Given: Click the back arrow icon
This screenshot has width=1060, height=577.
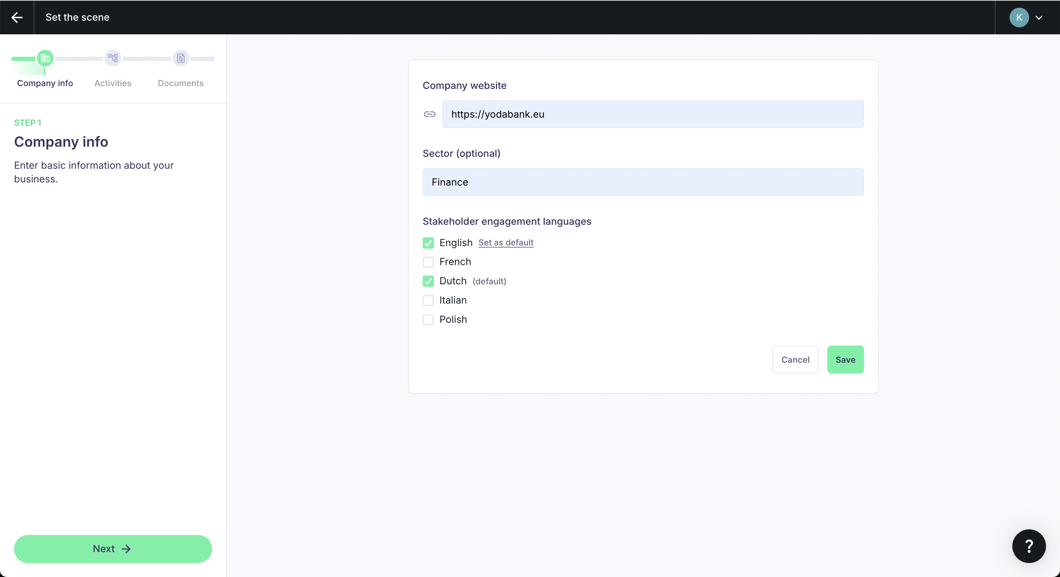Looking at the screenshot, I should click(17, 17).
